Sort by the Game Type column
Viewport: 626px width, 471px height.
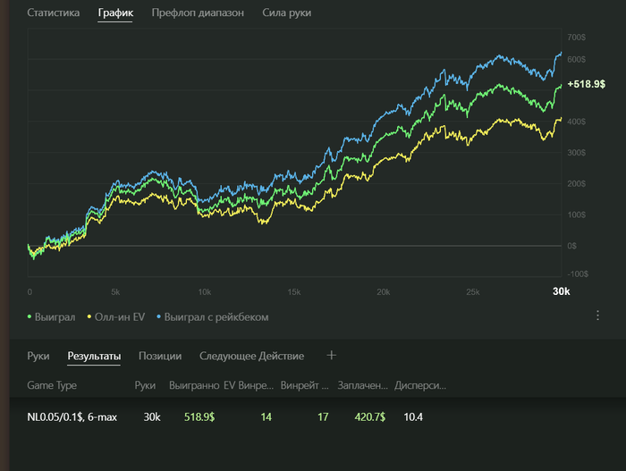click(52, 385)
